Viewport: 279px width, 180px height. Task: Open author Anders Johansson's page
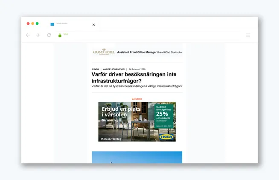click(x=114, y=69)
